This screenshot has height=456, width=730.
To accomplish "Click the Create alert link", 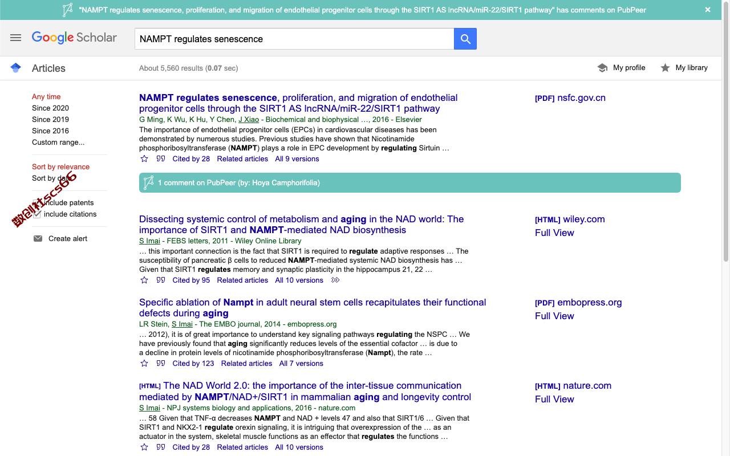I will click(x=68, y=239).
